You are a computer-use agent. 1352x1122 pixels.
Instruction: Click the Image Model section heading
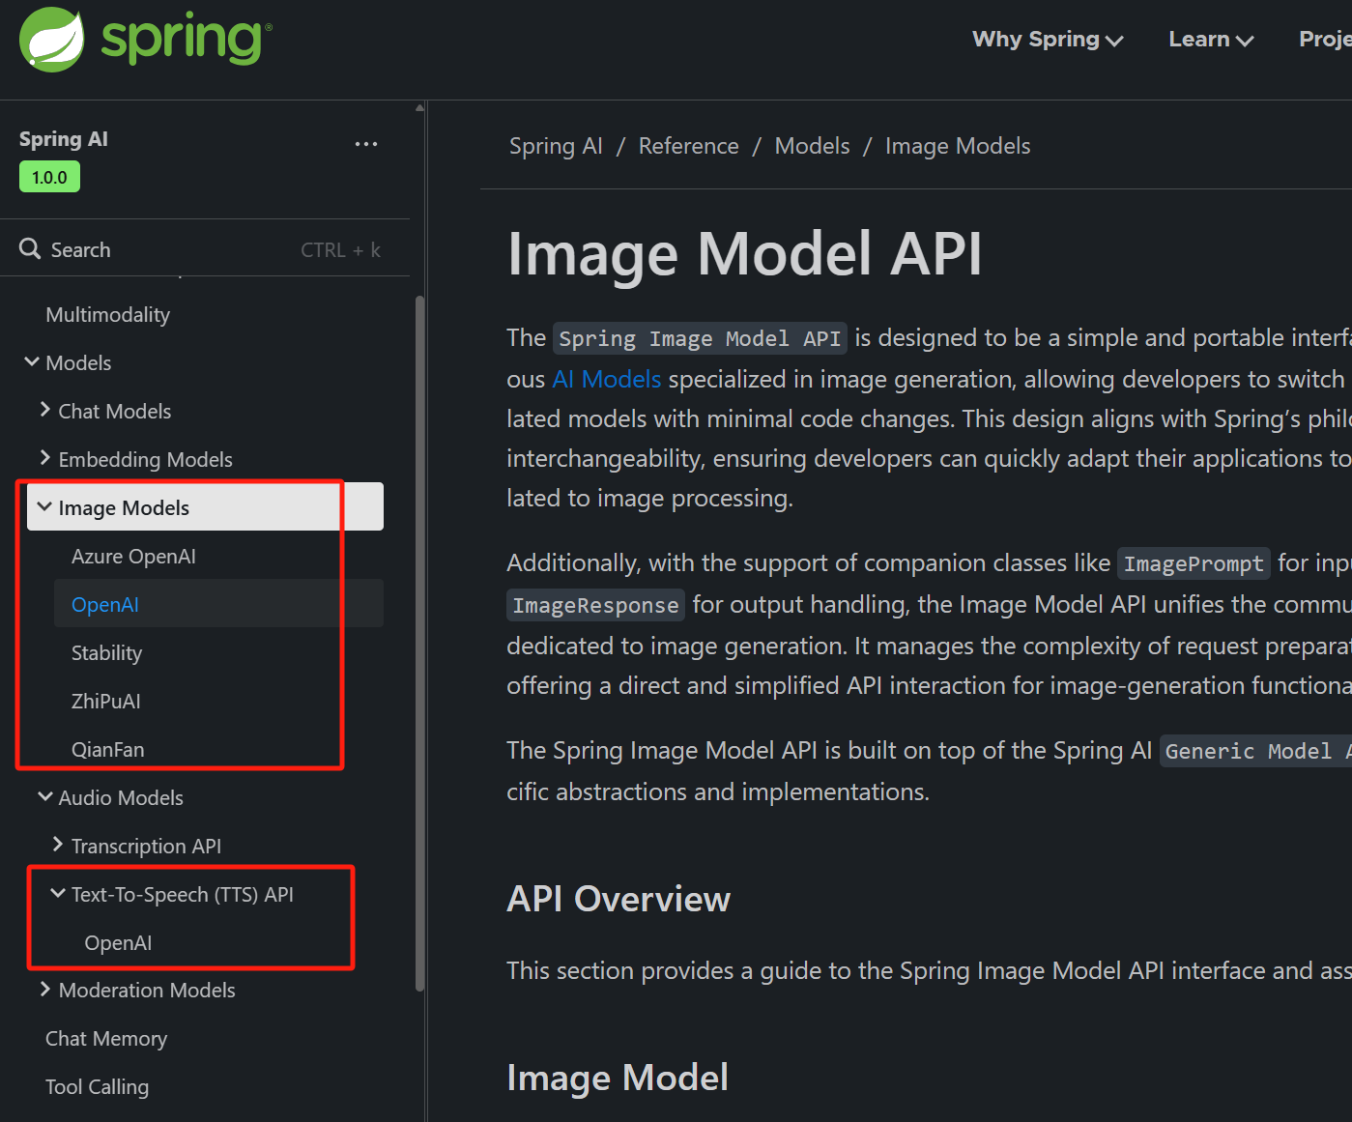click(618, 1078)
